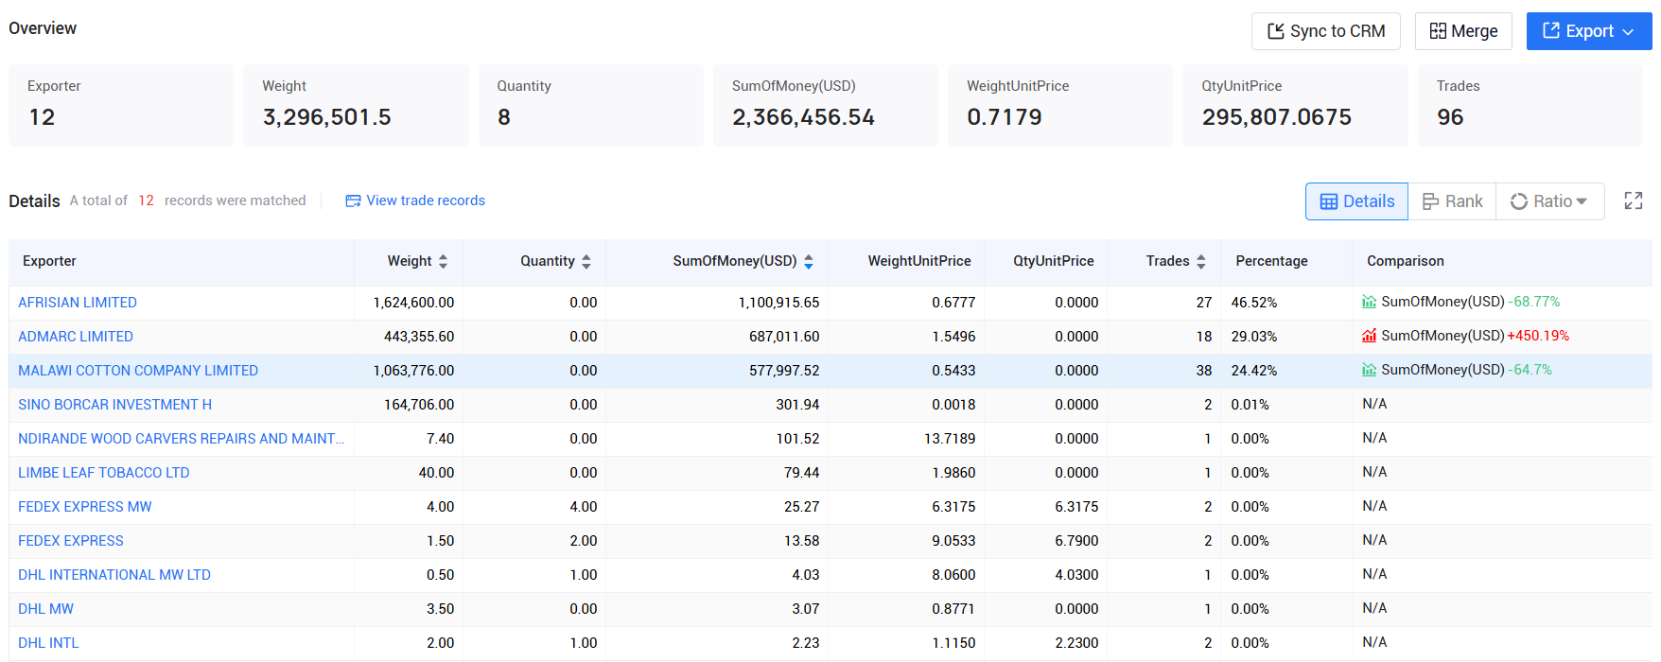This screenshot has height=662, width=1661.
Task: Open FEDEX EXPRESS exporter link
Action: pos(71,541)
